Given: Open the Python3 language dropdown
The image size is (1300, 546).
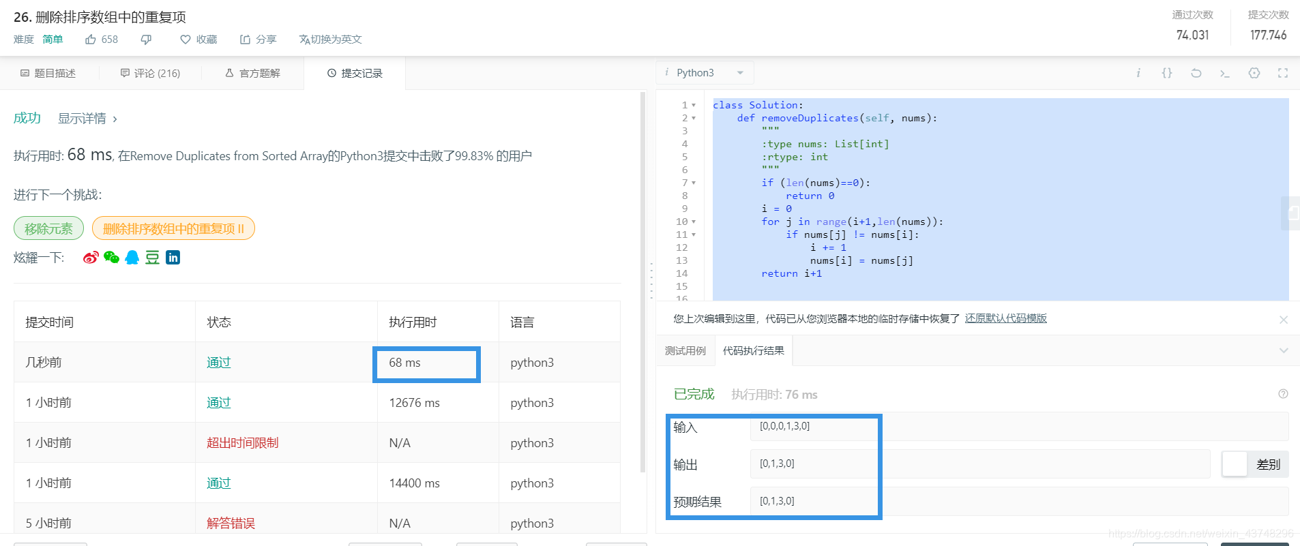Looking at the screenshot, I should [706, 73].
